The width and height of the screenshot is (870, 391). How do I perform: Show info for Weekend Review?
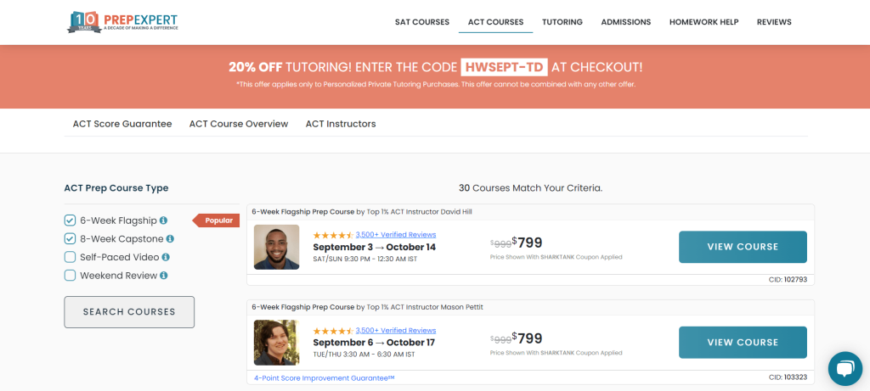[x=164, y=276]
